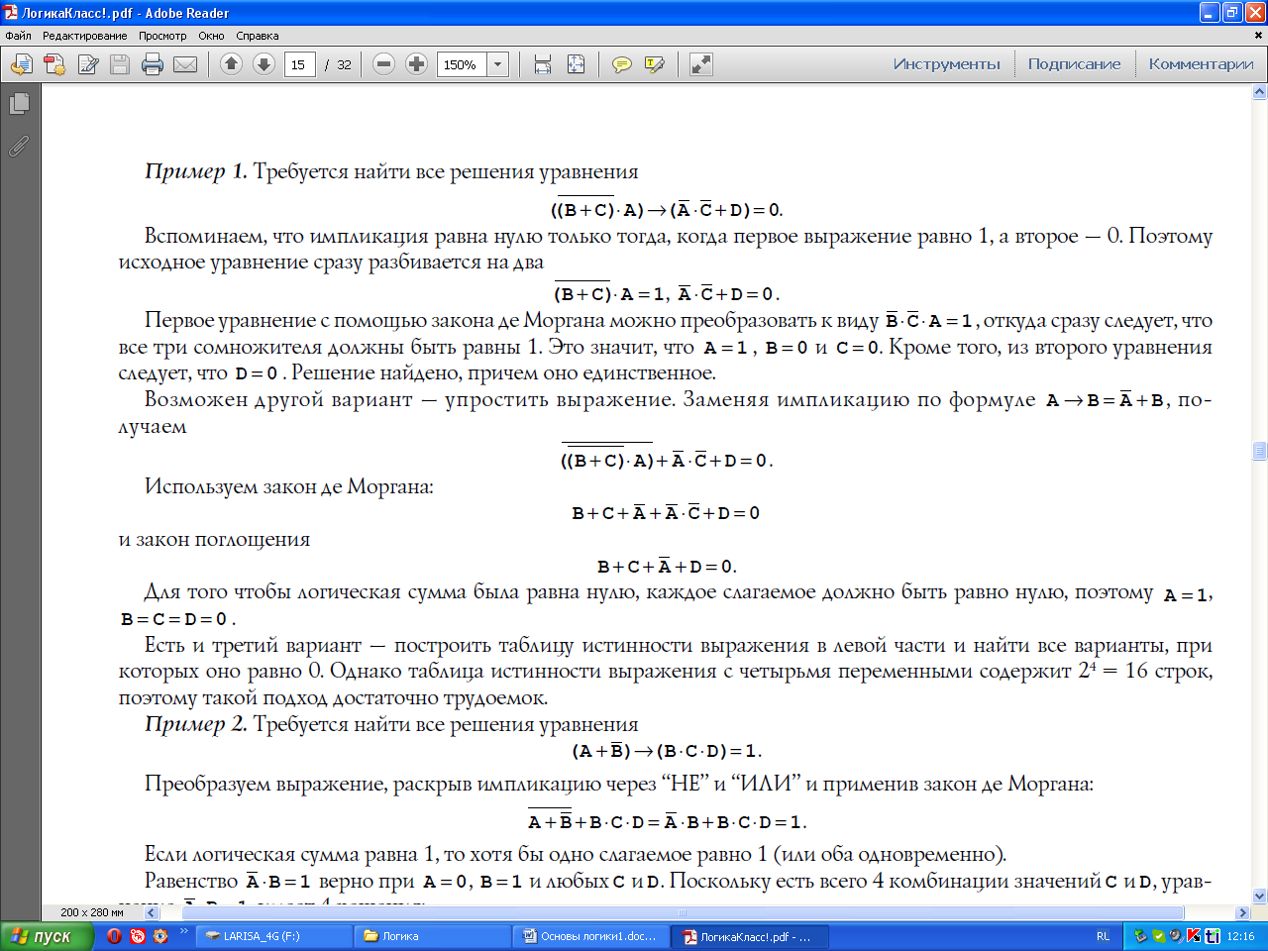Expand quick launch chevron on taskbar
Screen dimensions: 1268x951
coord(183,932)
